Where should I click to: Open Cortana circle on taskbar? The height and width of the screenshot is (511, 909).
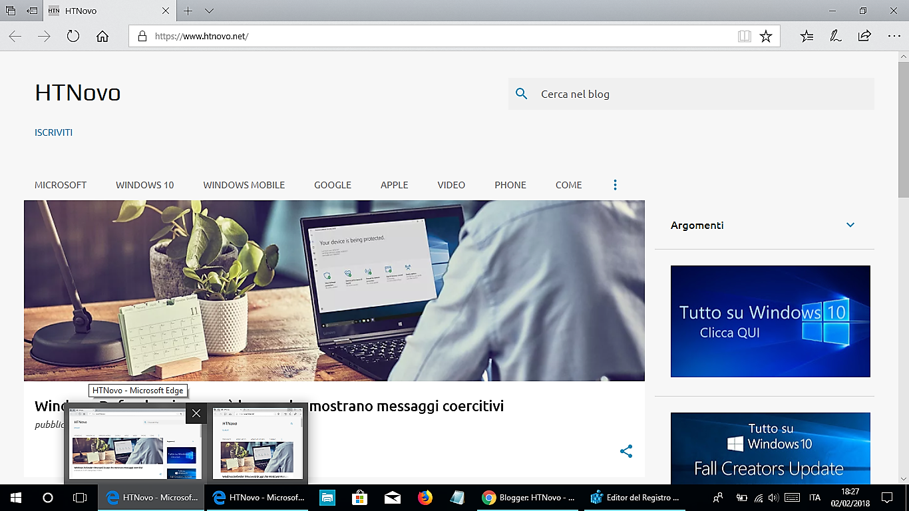pos(48,497)
